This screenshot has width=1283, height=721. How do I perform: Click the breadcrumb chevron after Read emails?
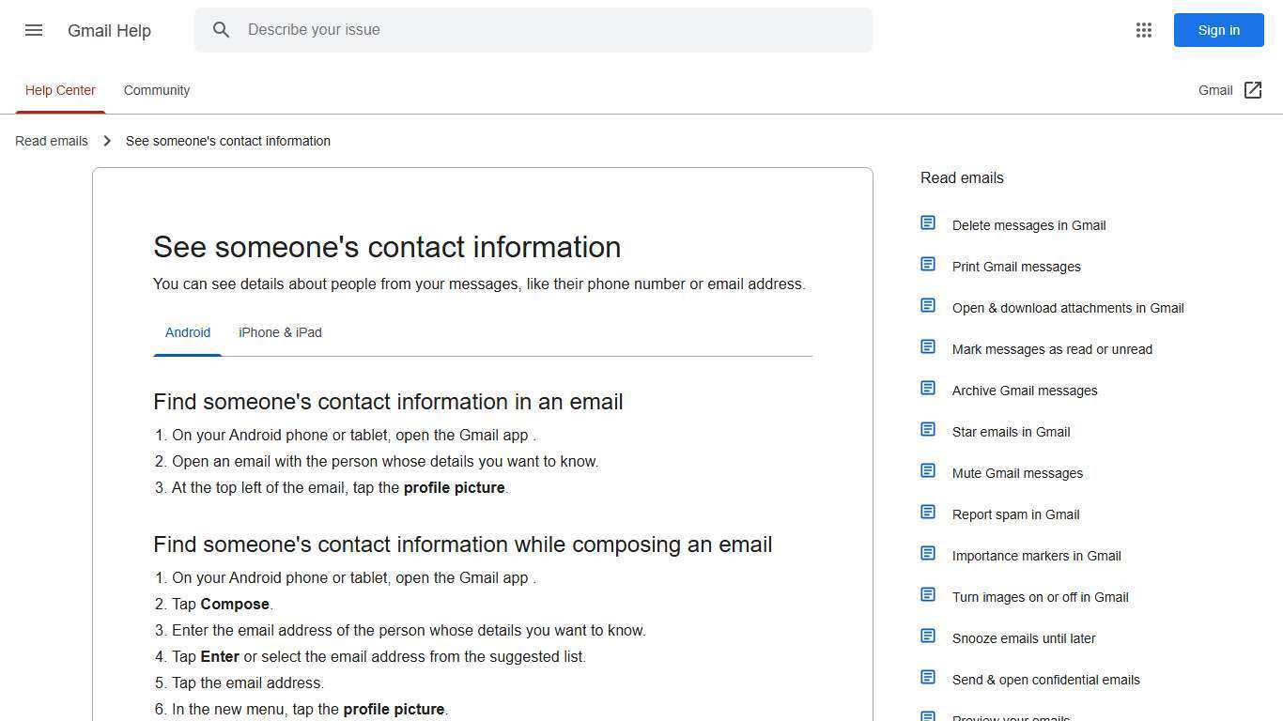[107, 141]
